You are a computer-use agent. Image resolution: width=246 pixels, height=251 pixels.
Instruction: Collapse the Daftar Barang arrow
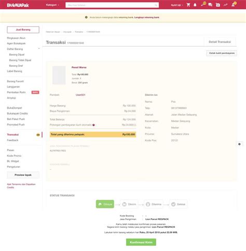pyautogui.click(x=39, y=49)
